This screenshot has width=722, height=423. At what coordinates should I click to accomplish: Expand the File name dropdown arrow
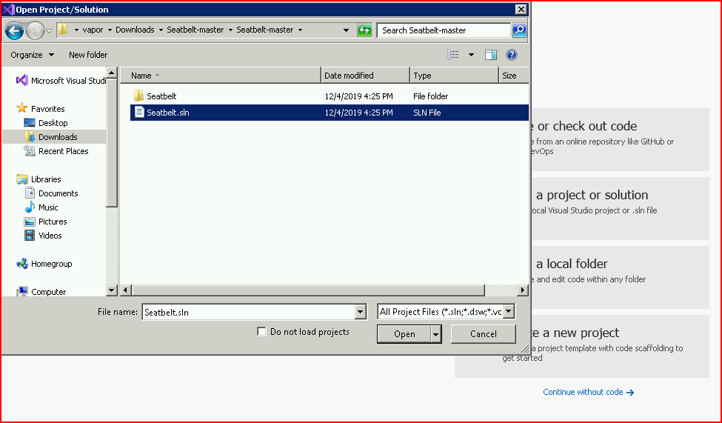pos(361,312)
